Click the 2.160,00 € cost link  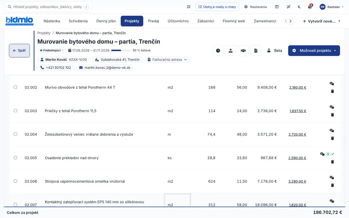point(298,87)
